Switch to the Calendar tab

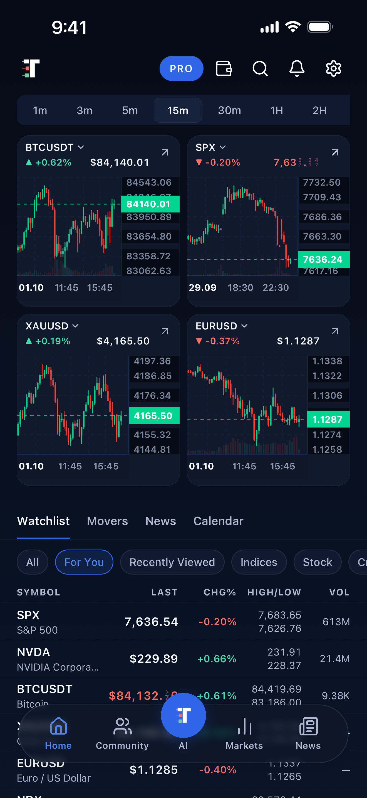pyautogui.click(x=219, y=521)
